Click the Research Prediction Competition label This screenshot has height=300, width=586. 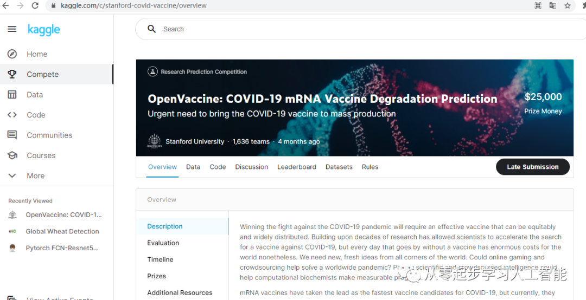pyautogui.click(x=203, y=71)
